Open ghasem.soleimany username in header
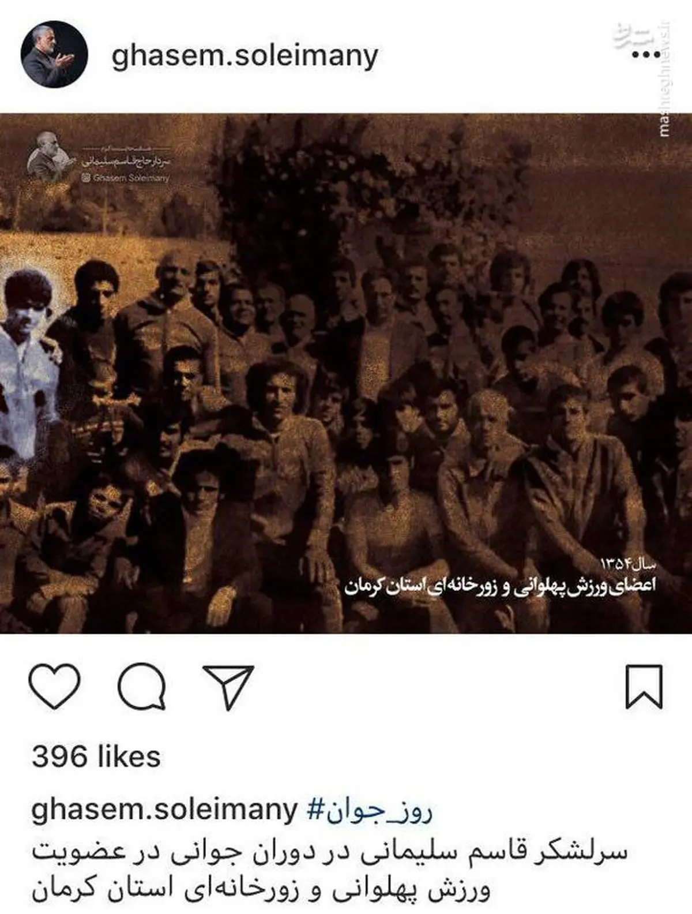The width and height of the screenshot is (692, 914). [245, 57]
